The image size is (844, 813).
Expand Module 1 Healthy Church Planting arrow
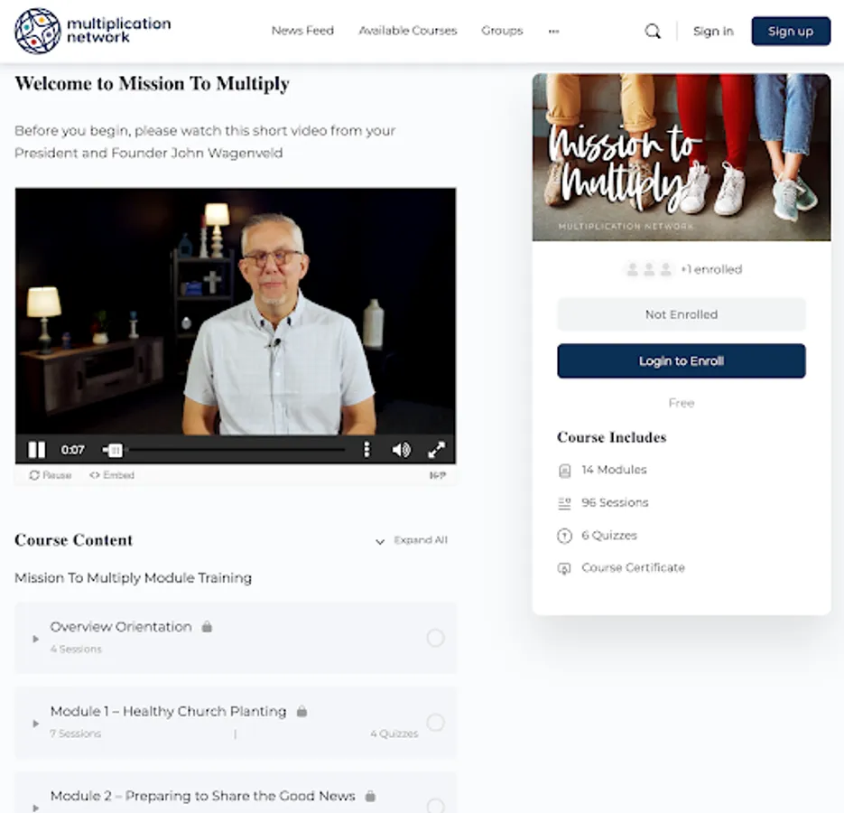click(x=35, y=723)
